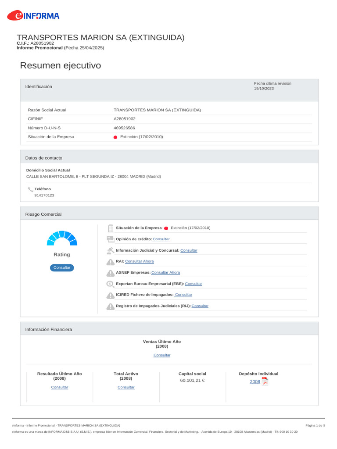Click the Rating label under the gauge

(x=62, y=255)
